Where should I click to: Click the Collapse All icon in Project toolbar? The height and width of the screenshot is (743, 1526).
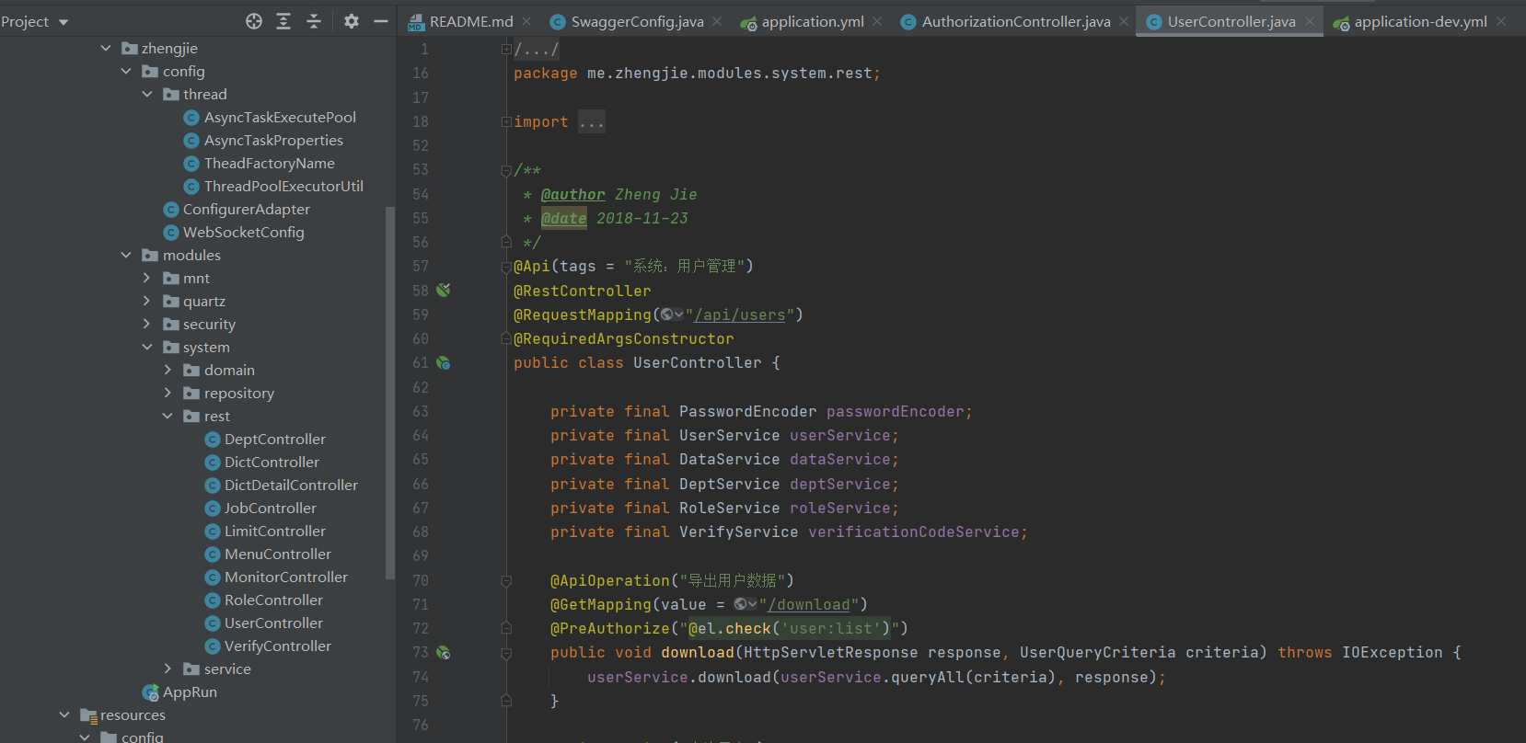tap(314, 21)
